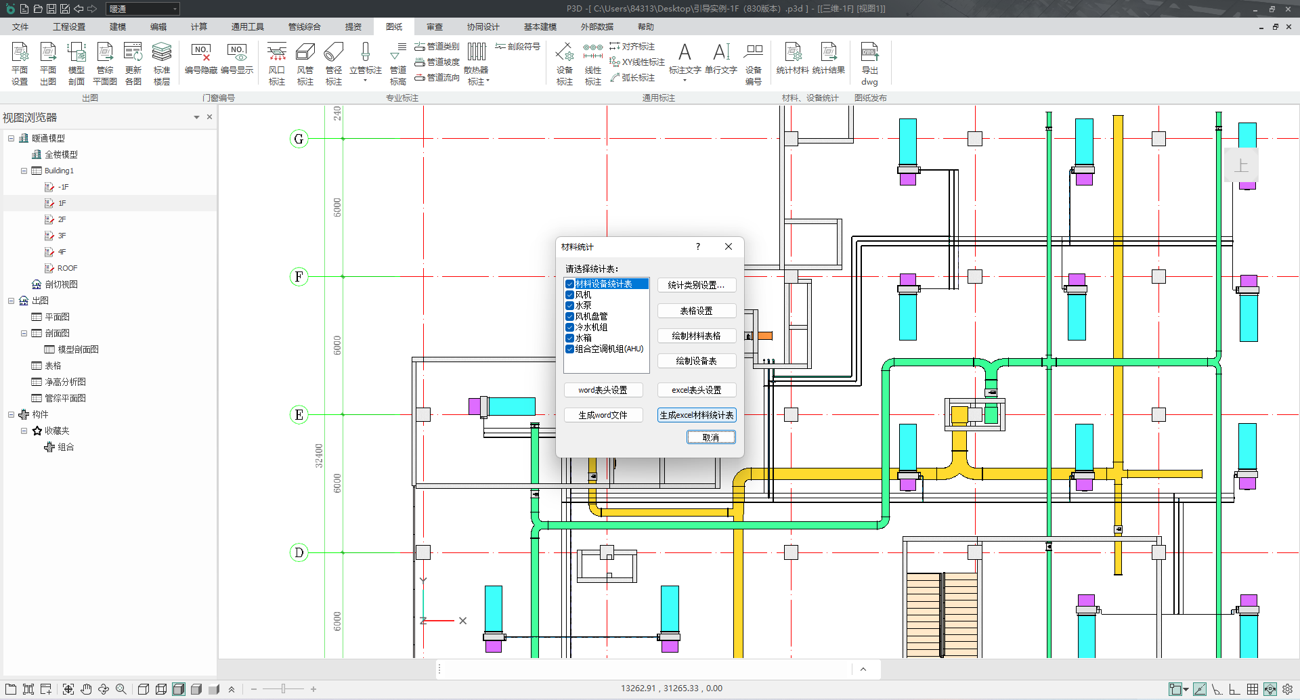The height and width of the screenshot is (700, 1300).
Task: Toggle the 水泵 checkbox
Action: tap(570, 306)
